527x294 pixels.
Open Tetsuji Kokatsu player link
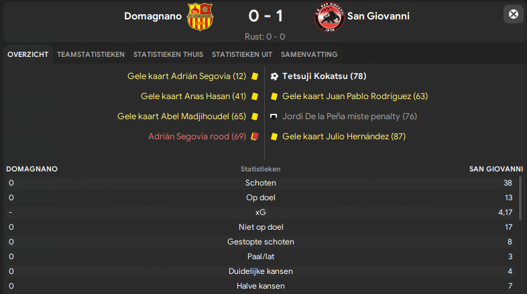click(325, 76)
